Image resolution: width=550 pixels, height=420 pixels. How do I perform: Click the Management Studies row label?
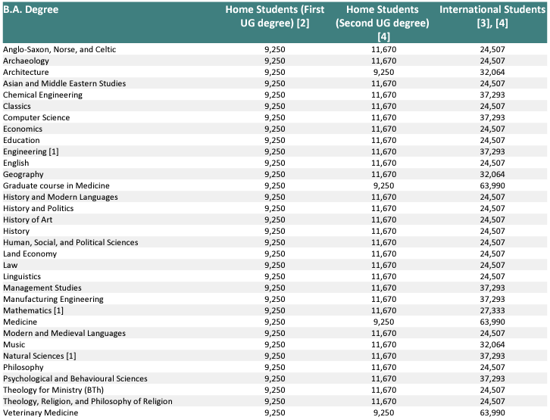click(42, 288)
